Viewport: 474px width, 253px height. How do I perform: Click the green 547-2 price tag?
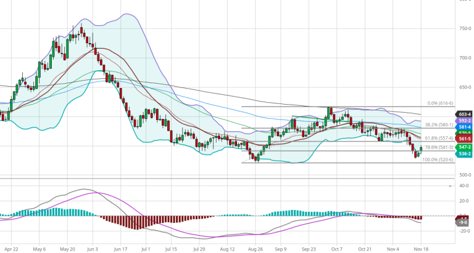point(464,148)
